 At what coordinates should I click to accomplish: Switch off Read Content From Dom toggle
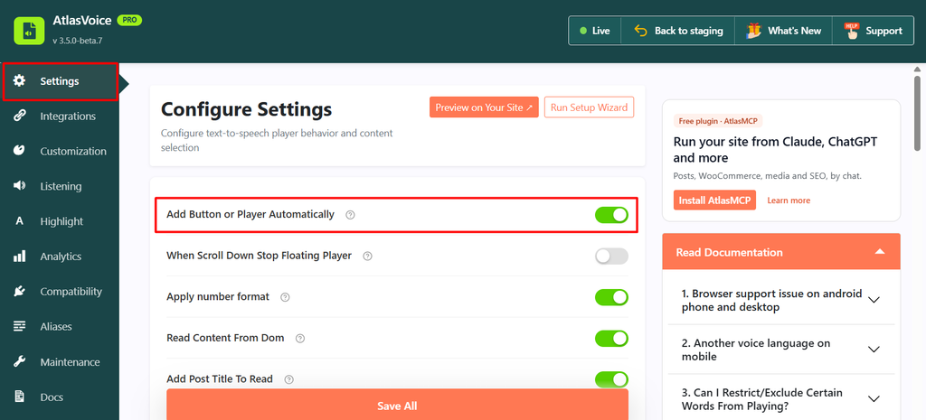(611, 339)
